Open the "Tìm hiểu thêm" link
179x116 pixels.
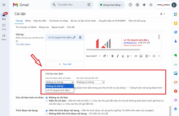(x=23, y=44)
